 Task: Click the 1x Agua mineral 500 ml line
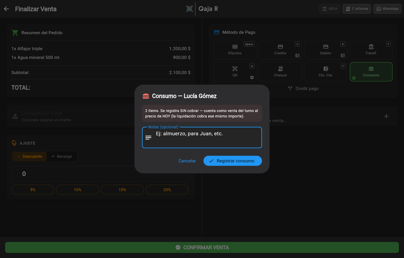click(x=101, y=57)
